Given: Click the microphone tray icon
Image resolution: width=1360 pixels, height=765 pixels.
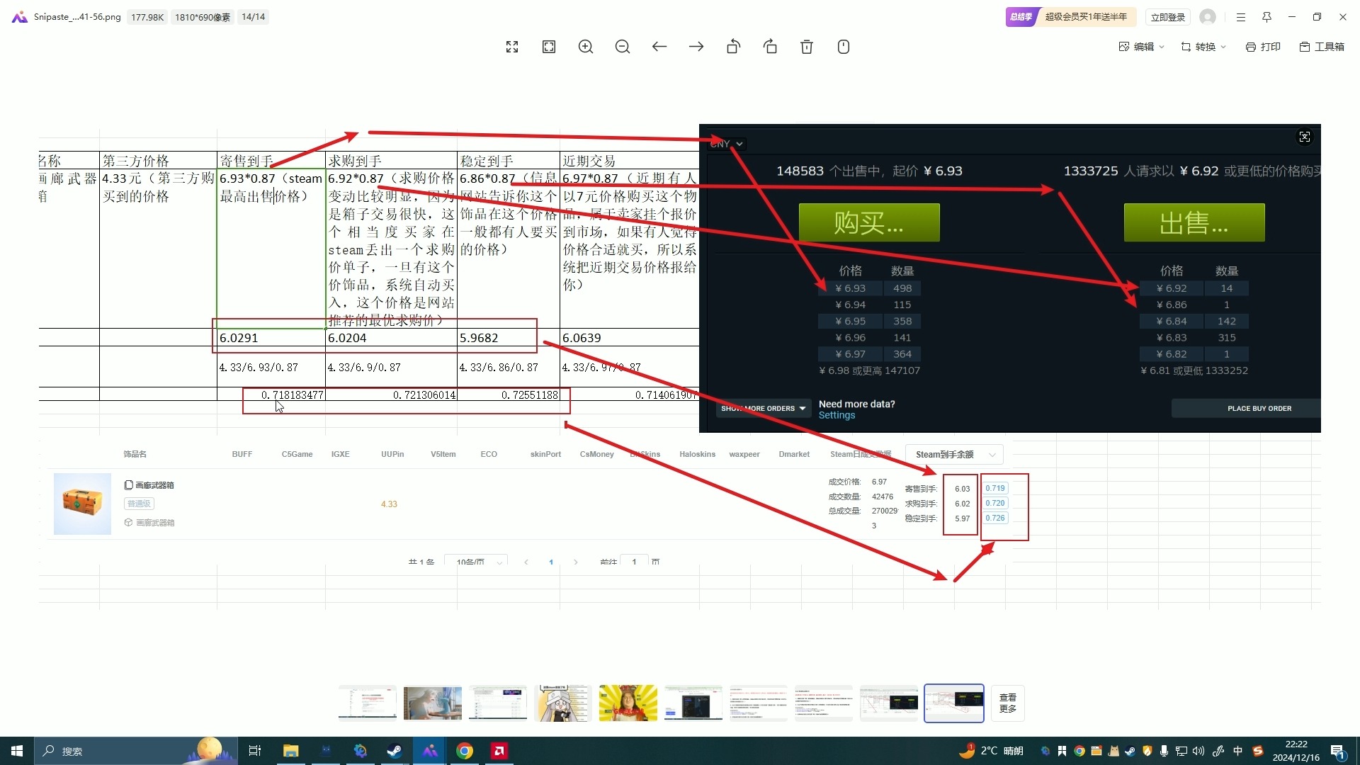Looking at the screenshot, I should (1164, 751).
